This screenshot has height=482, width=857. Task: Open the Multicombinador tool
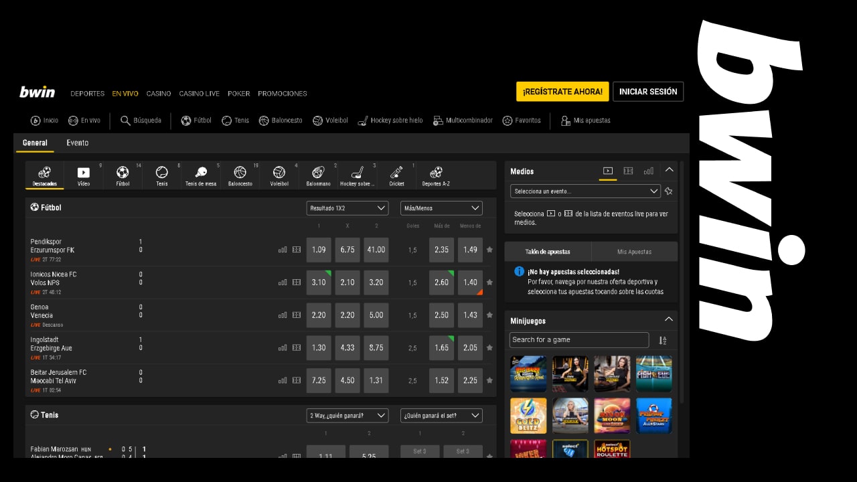463,120
